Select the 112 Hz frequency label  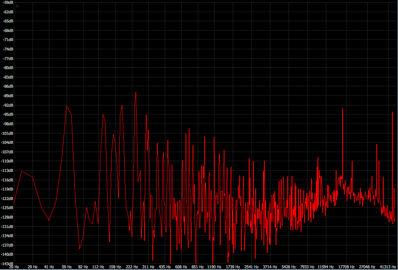pyautogui.click(x=98, y=267)
